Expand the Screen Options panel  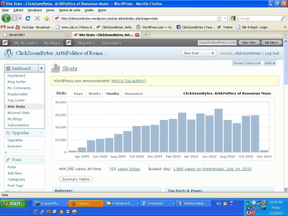click(247, 63)
